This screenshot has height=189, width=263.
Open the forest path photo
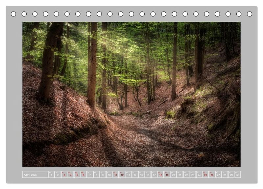point(131,94)
